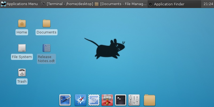Click the red stamp-and-ribbon dock icon
The image size is (214, 107).
[107, 100]
